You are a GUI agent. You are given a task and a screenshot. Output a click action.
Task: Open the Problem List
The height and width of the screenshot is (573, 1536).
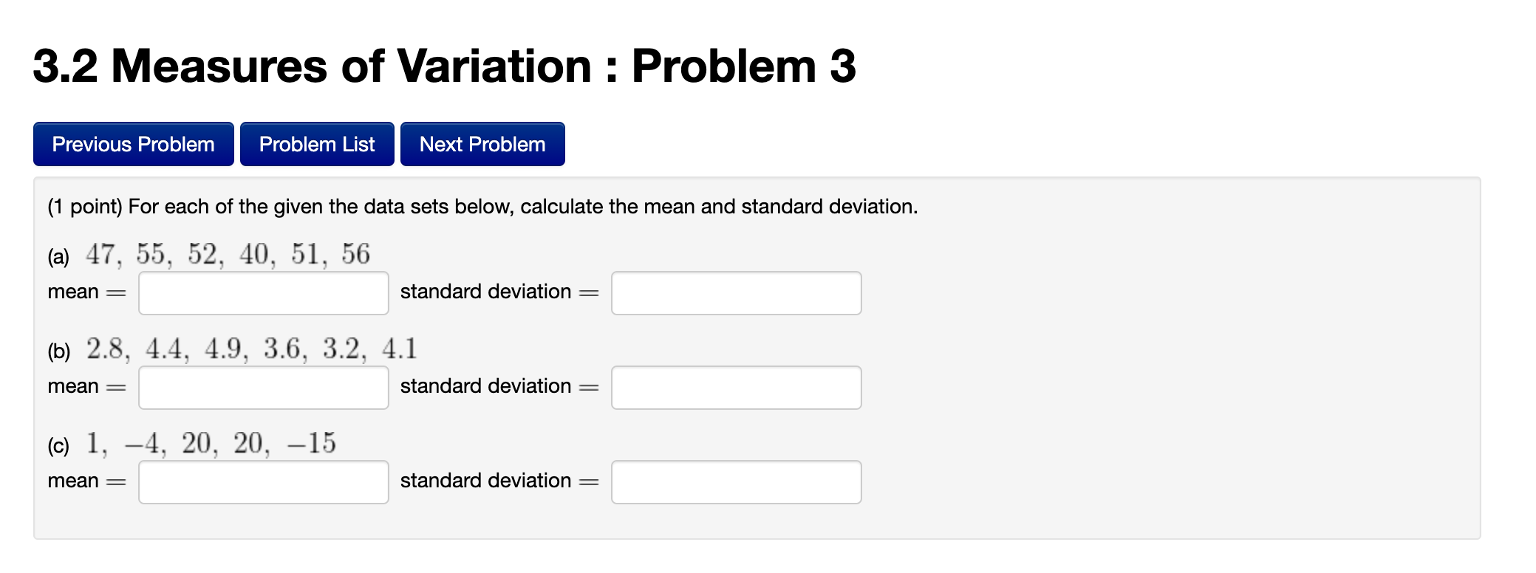click(x=316, y=144)
